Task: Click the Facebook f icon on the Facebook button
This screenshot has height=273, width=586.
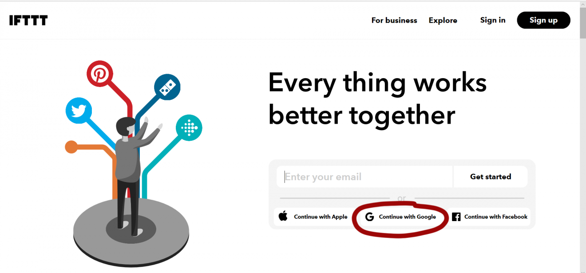Action: 456,217
